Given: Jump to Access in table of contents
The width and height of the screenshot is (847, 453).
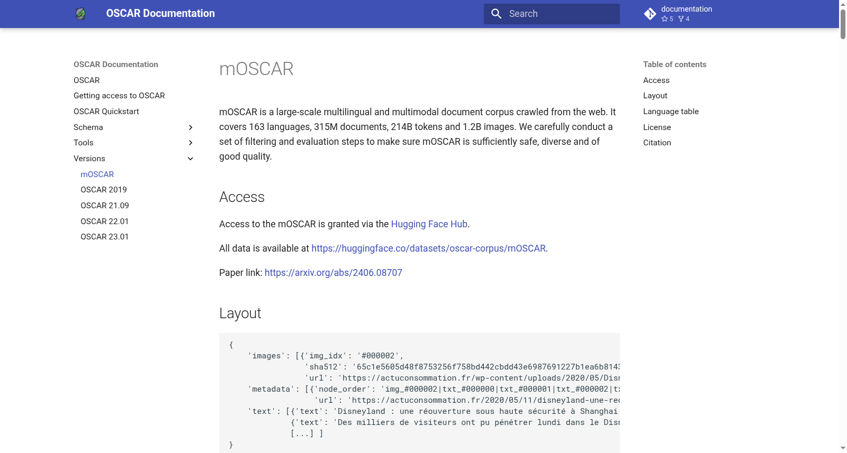Looking at the screenshot, I should (x=656, y=80).
